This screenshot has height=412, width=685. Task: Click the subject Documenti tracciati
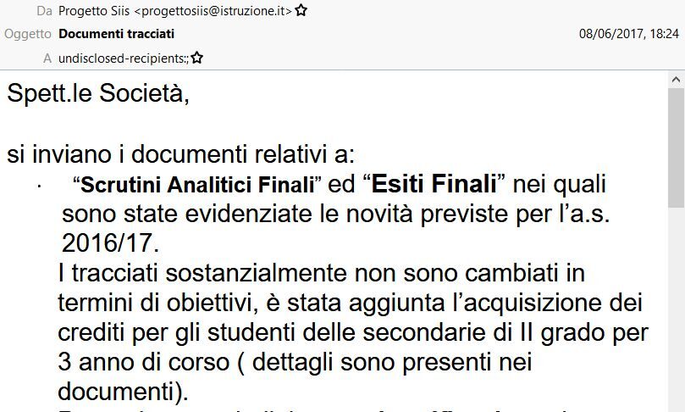(x=117, y=34)
